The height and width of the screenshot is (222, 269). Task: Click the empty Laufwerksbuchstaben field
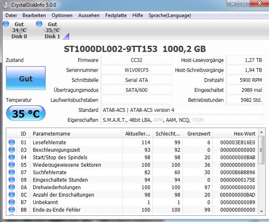[x=137, y=100]
